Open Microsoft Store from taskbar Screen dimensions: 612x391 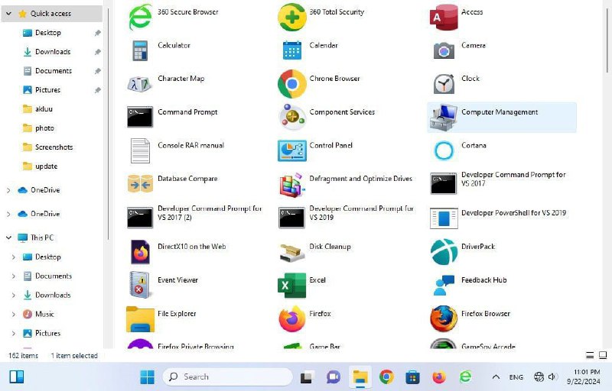click(412, 377)
